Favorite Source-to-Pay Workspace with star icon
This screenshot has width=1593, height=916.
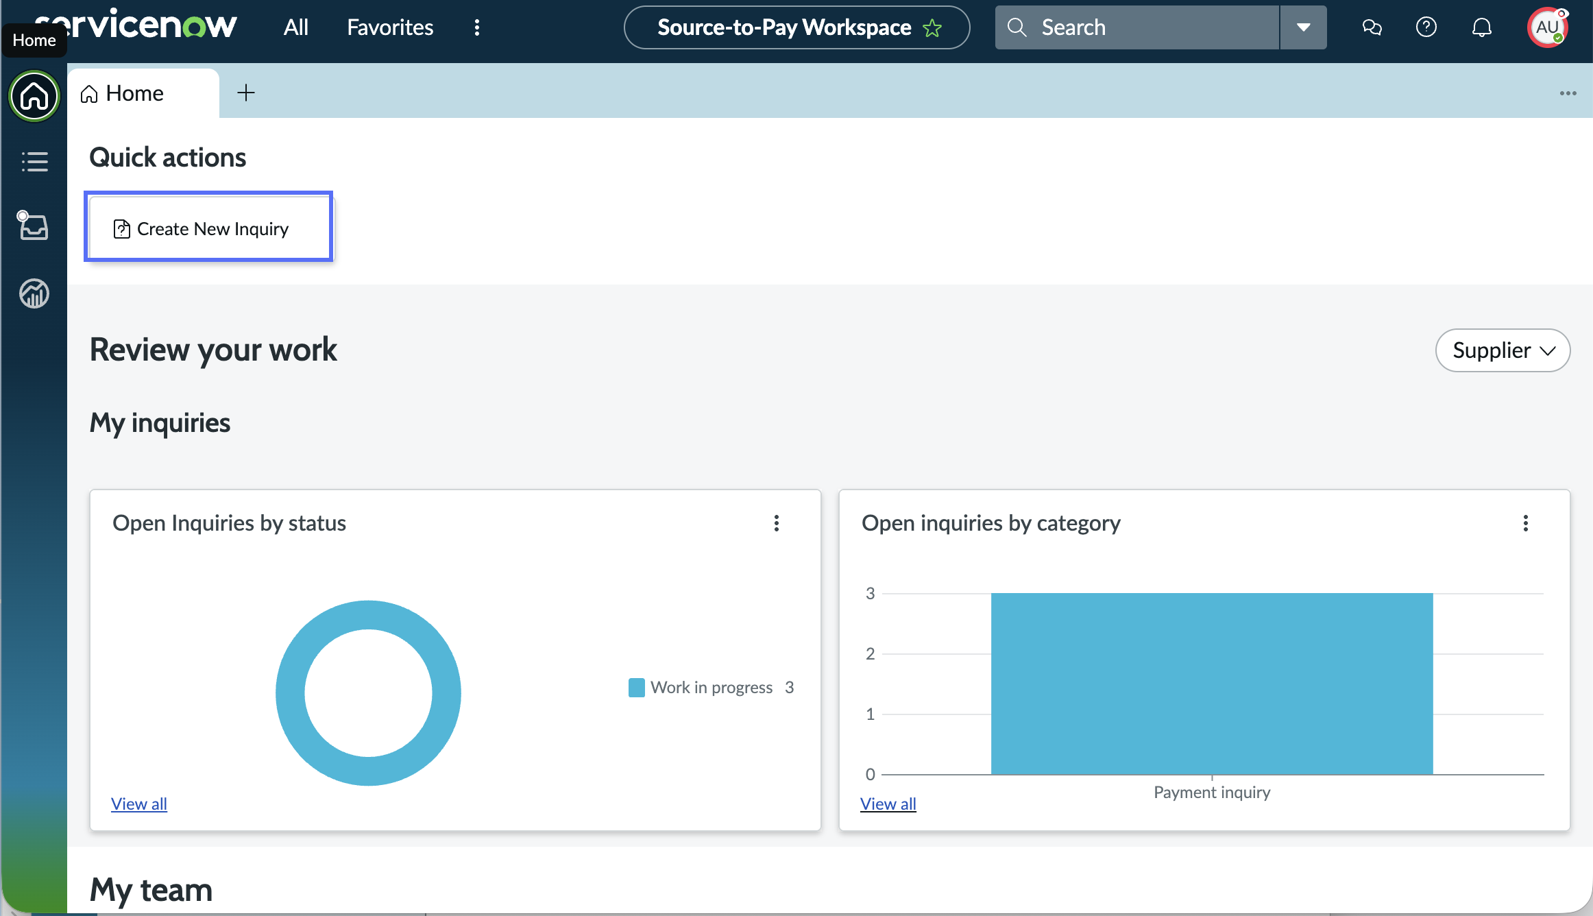(x=932, y=28)
